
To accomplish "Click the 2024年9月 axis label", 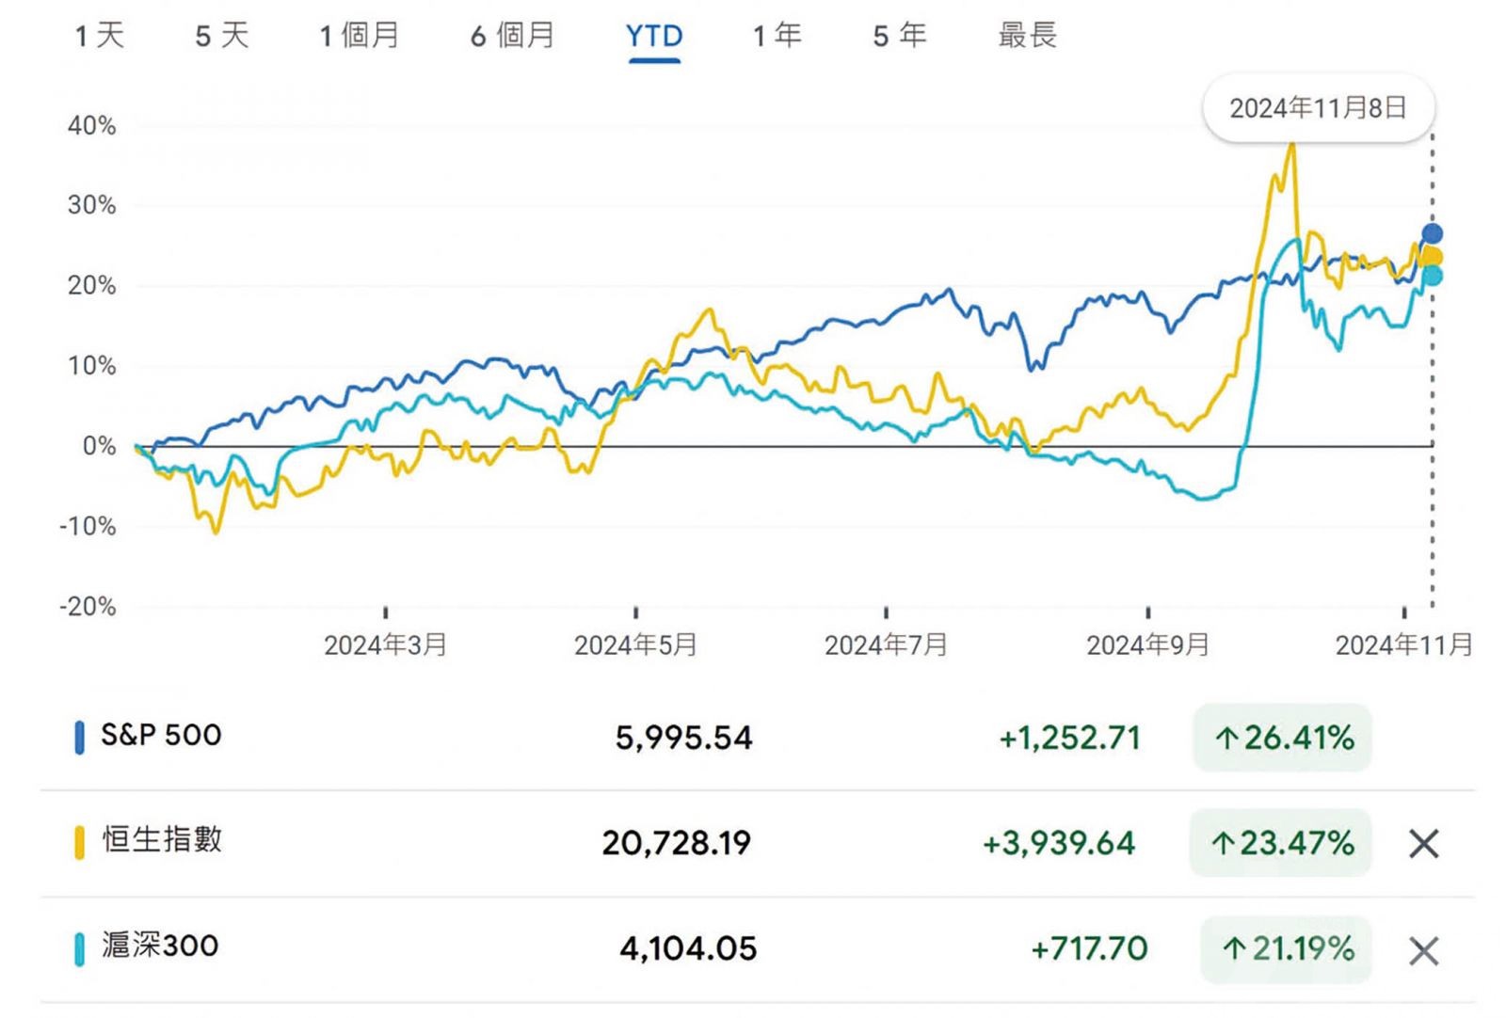I will pos(1147,644).
